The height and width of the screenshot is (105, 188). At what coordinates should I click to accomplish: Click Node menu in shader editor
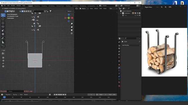coord(105,8)
